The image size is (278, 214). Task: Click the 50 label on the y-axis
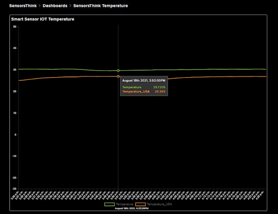pos(15,27)
